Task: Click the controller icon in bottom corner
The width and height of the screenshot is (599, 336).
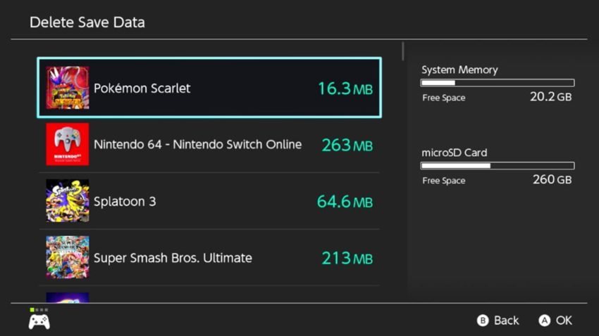Action: click(39, 322)
